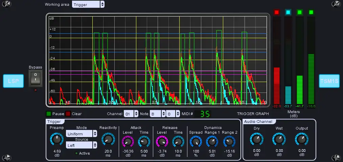Click the magenta Attack Level knob
The width and height of the screenshot is (343, 162).
click(x=128, y=142)
